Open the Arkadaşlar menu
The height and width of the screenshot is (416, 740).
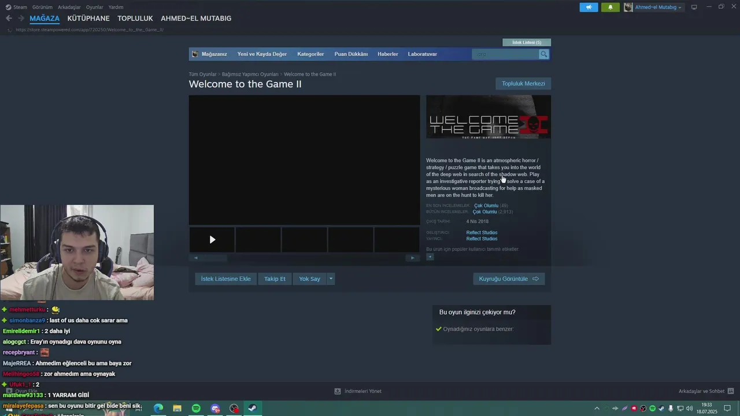69,7
